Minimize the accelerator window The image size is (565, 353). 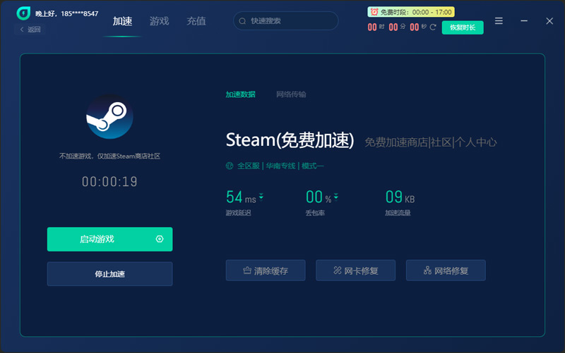524,21
